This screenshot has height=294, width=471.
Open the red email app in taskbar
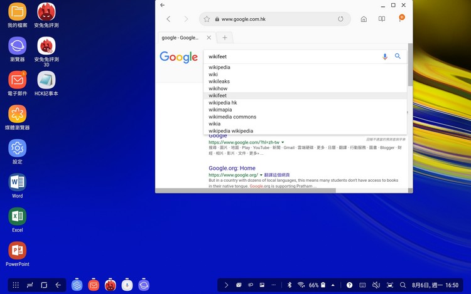tap(94, 285)
